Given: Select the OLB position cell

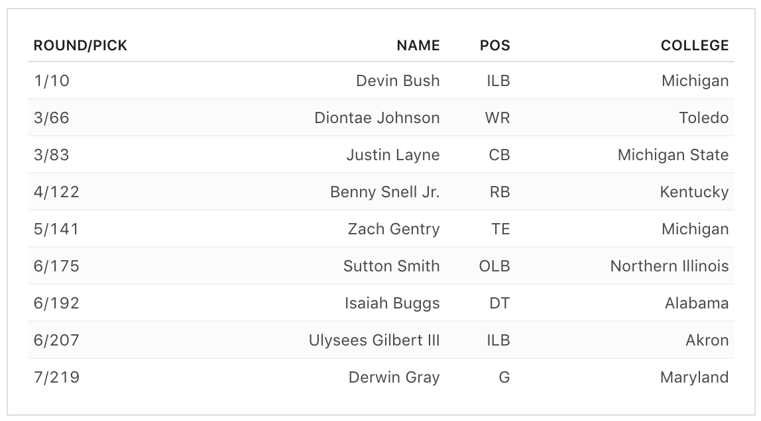Looking at the screenshot, I should point(495,266).
